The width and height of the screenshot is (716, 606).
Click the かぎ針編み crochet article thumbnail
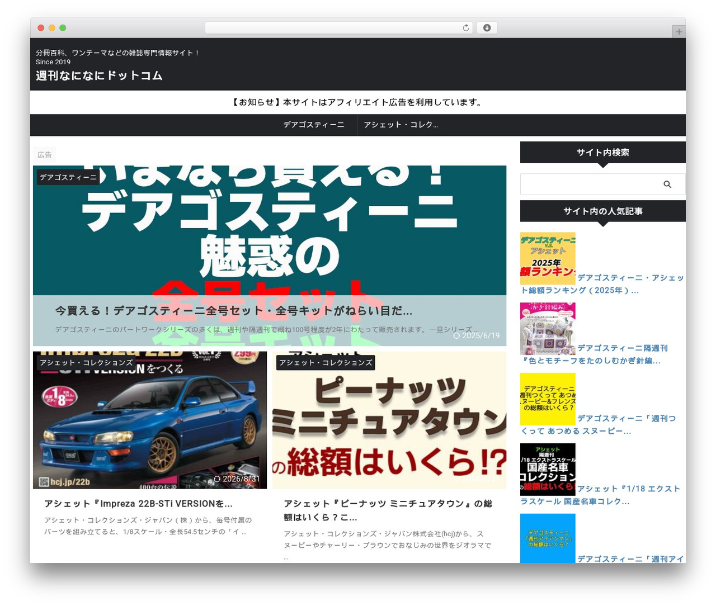(x=548, y=329)
